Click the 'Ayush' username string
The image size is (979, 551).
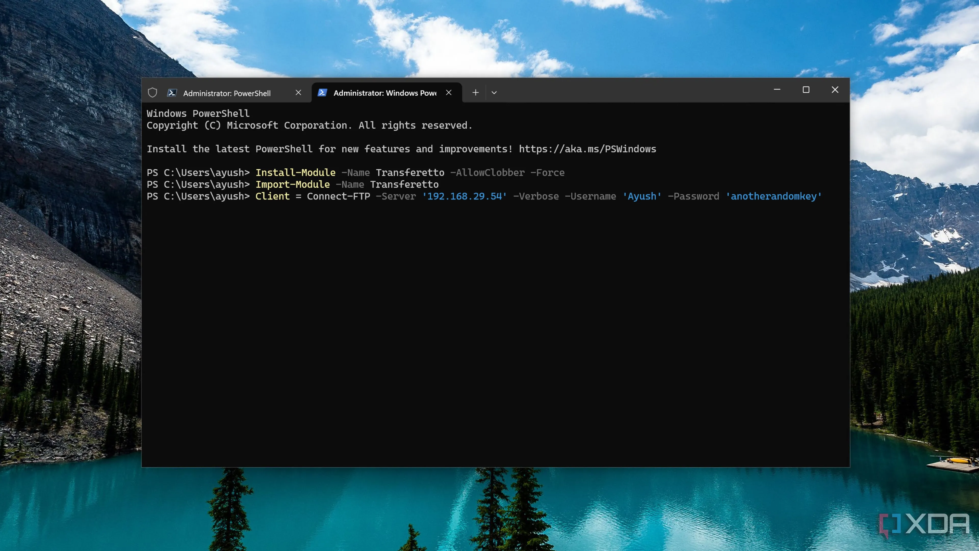(x=642, y=196)
